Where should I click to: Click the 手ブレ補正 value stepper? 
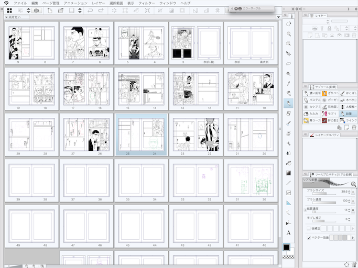pyautogui.click(x=349, y=219)
